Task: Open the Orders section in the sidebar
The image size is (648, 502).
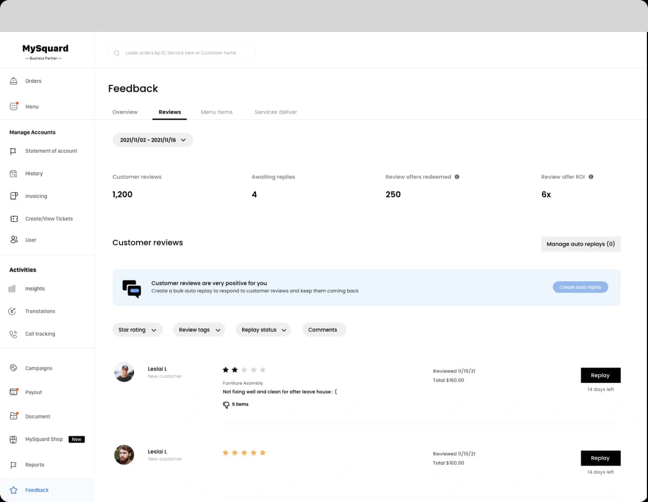Action: (x=33, y=81)
